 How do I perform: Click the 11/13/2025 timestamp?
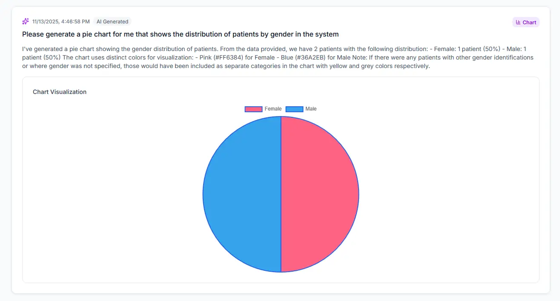pos(46,21)
